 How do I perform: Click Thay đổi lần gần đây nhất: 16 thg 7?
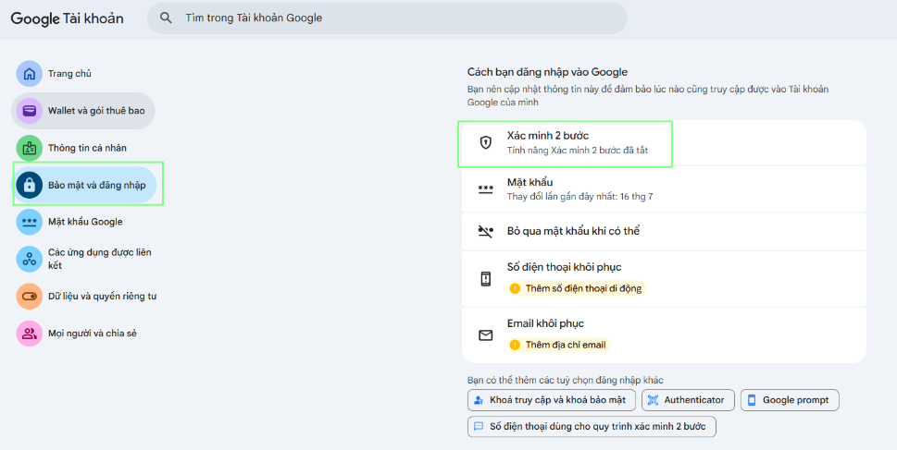click(579, 197)
